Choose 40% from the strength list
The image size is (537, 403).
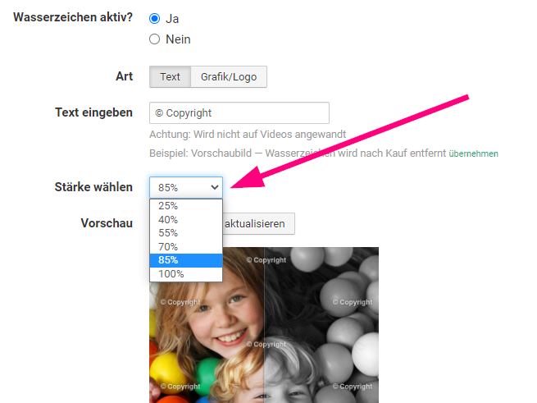(185, 219)
